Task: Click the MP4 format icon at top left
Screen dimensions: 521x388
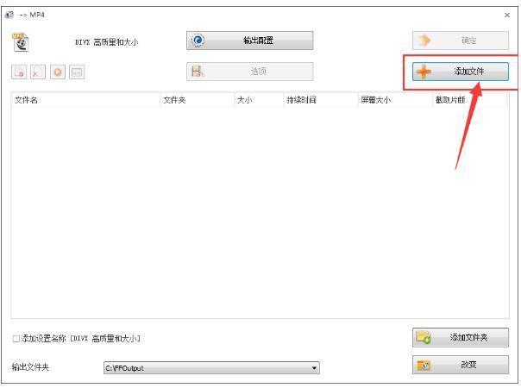Action: point(21,43)
